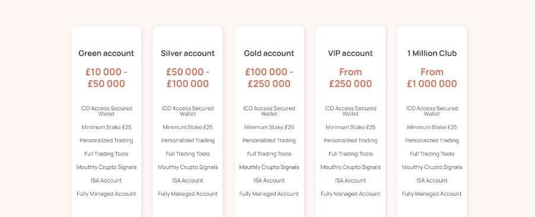Select the Green account heading
This screenshot has width=535, height=217.
[106, 53]
